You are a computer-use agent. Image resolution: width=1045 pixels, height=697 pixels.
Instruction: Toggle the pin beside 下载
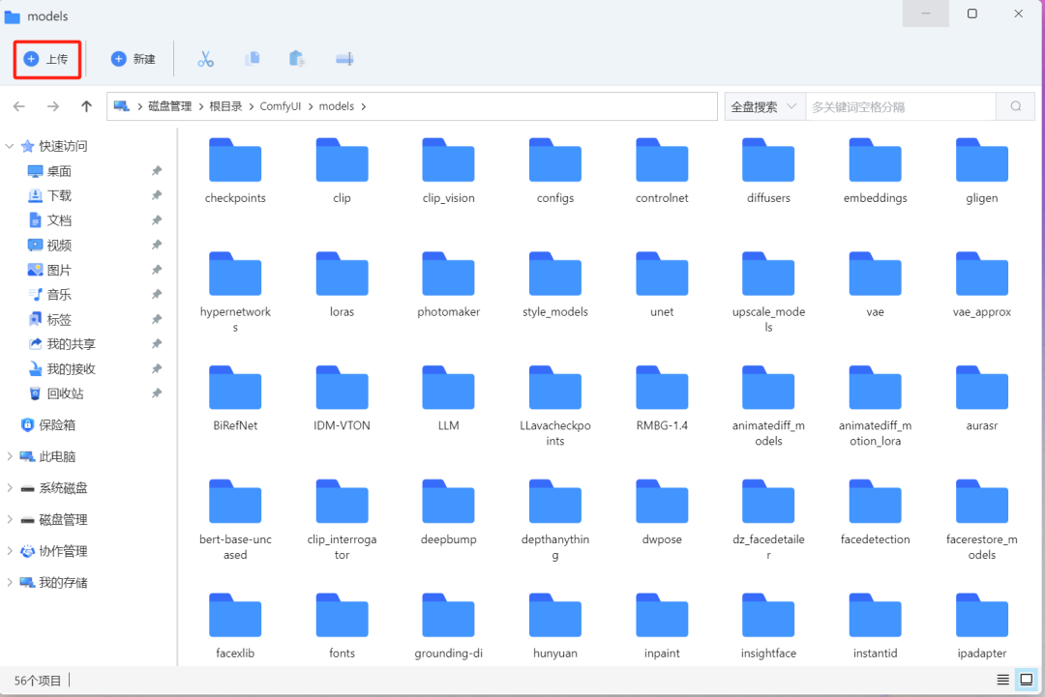(157, 195)
